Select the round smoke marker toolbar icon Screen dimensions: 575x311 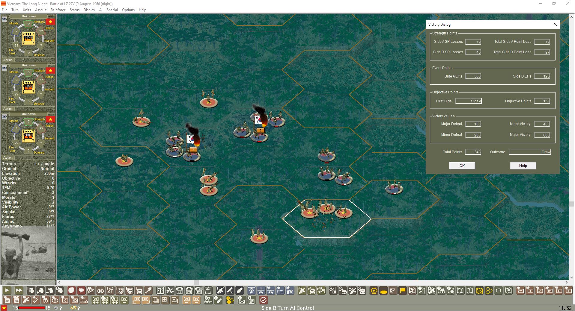pyautogui.click(x=71, y=290)
